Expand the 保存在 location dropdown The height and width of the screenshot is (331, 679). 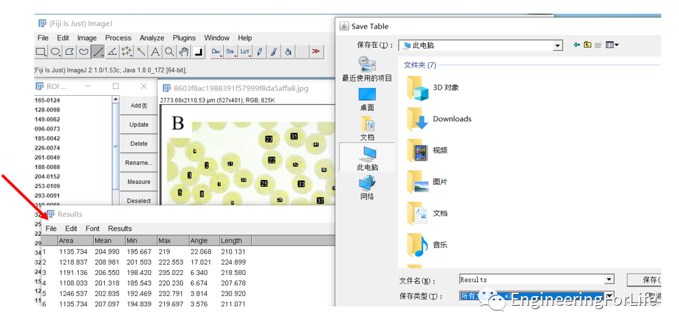click(x=558, y=45)
